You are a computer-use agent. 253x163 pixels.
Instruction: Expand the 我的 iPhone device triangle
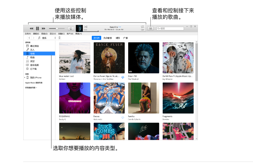(25, 78)
